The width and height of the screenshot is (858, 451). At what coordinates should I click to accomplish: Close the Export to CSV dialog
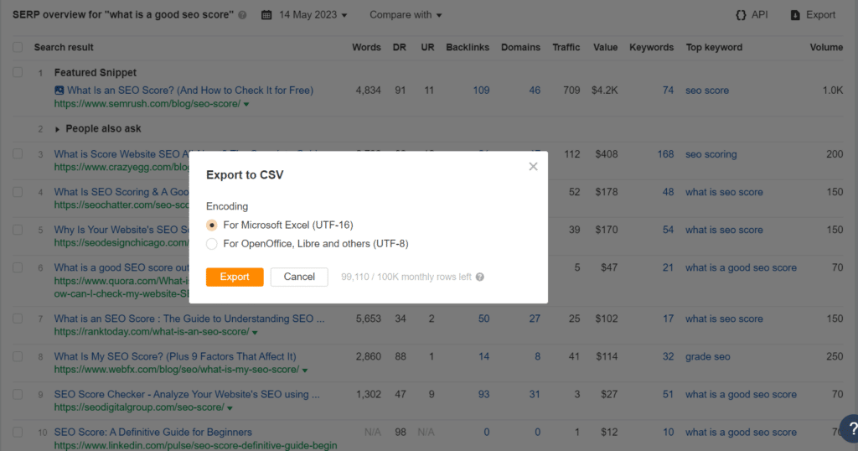pyautogui.click(x=533, y=166)
